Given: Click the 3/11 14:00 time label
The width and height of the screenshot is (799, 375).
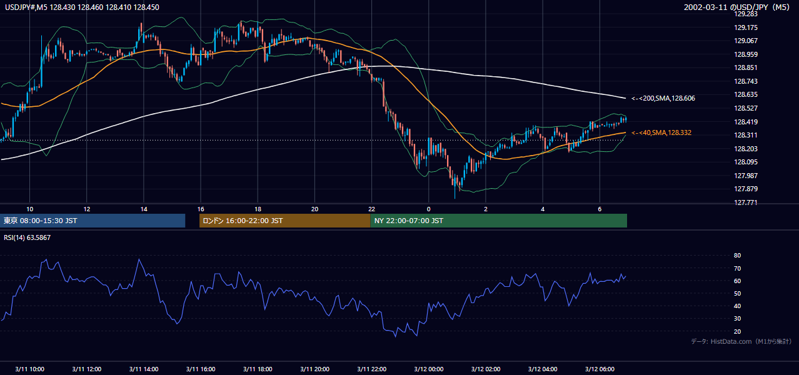Looking at the screenshot, I should pyautogui.click(x=144, y=369).
